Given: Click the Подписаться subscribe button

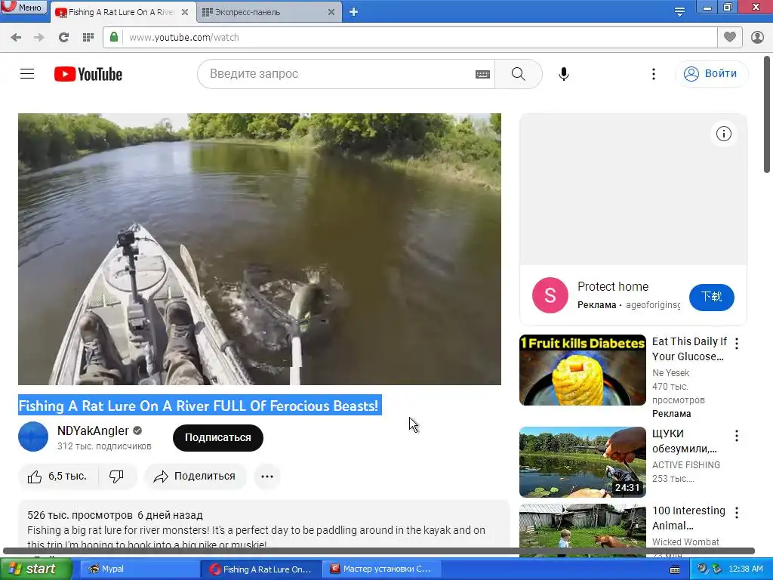Looking at the screenshot, I should [218, 437].
